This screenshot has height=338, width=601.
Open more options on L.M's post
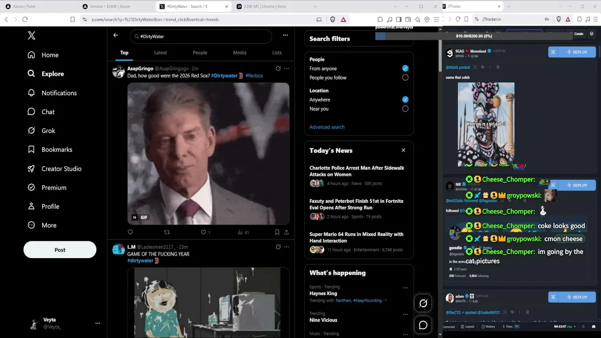click(286, 247)
